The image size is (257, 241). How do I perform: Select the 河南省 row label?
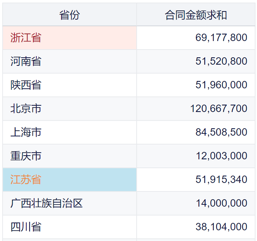[26, 61]
